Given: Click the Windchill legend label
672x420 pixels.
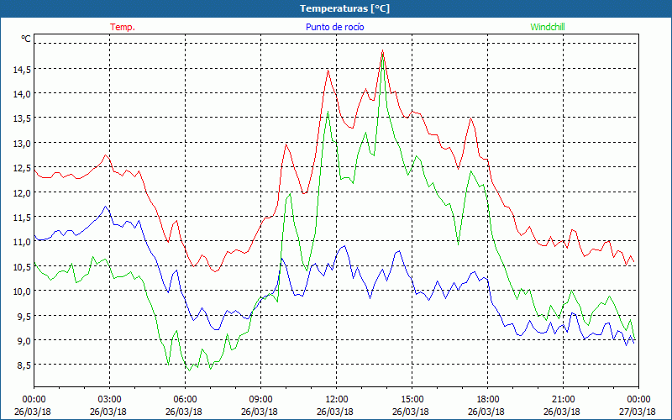Looking at the screenshot, I should [548, 27].
